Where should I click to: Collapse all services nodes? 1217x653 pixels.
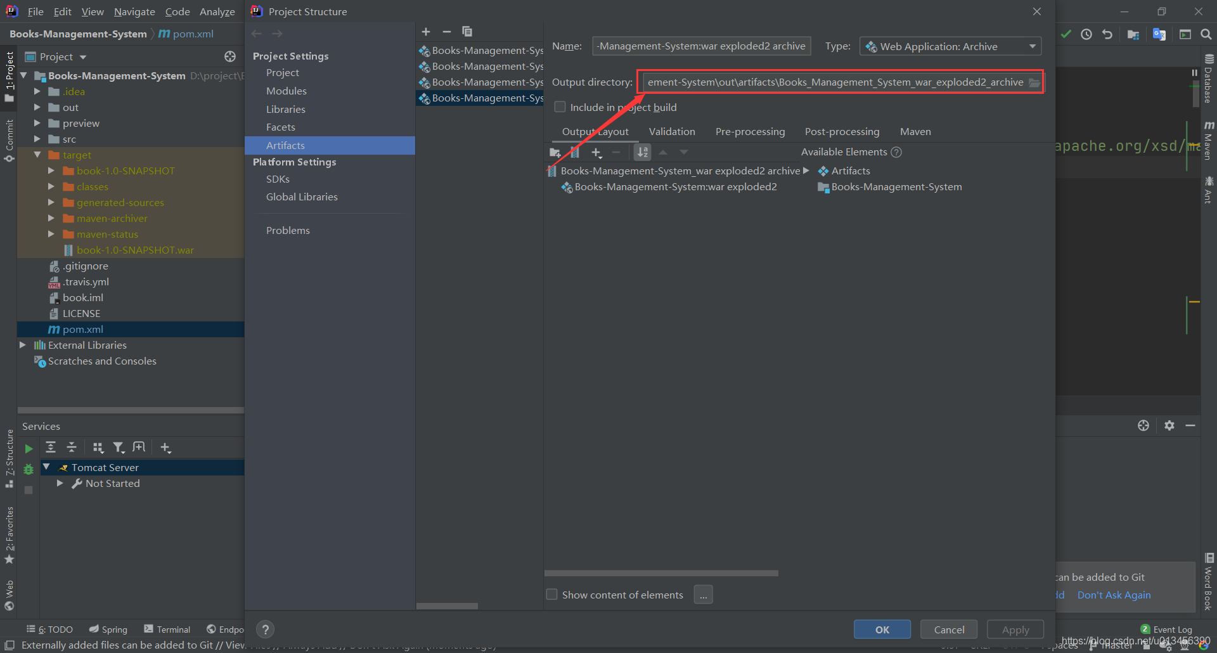coord(72,448)
